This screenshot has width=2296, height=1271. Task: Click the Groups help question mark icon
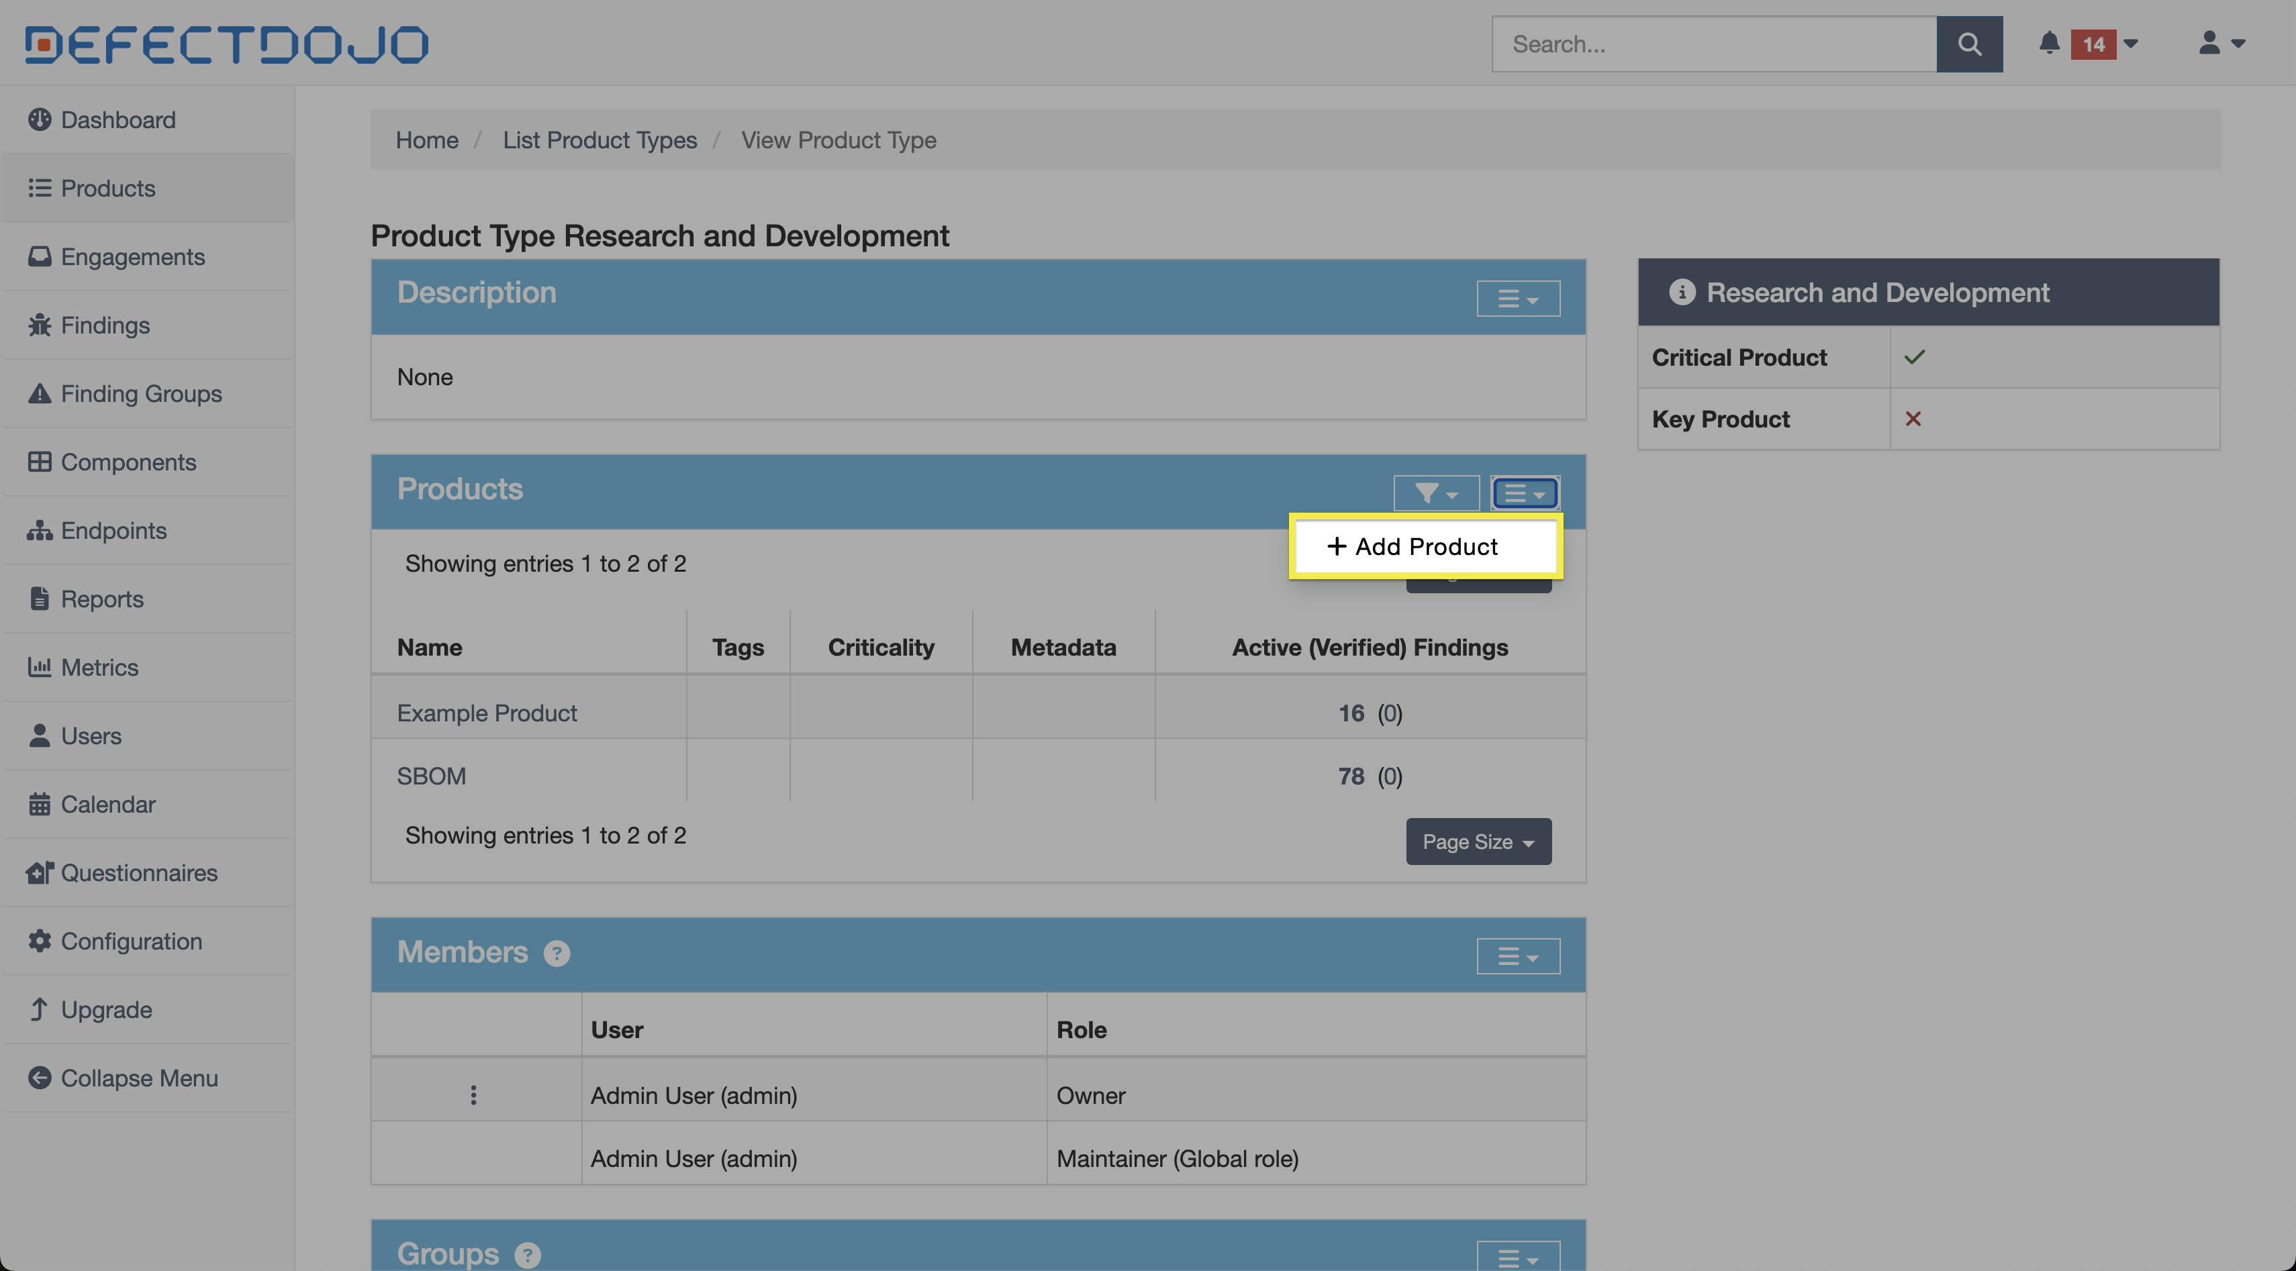pyautogui.click(x=528, y=1256)
